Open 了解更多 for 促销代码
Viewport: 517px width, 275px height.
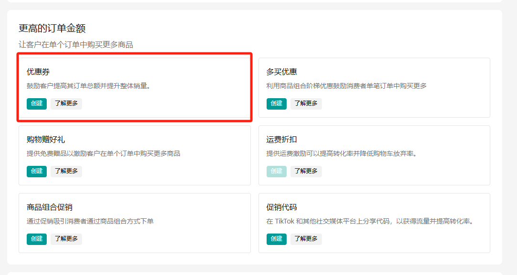[306, 239]
